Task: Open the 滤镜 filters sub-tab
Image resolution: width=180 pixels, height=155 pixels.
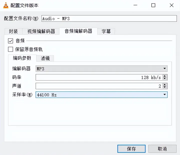Action: point(45,58)
